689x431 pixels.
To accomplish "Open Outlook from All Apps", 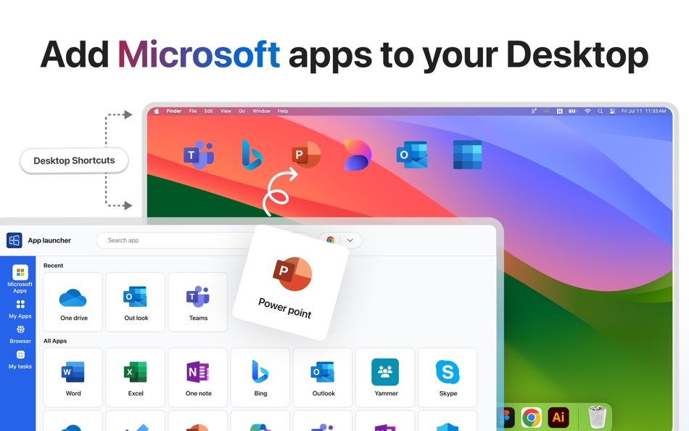I will [323, 377].
